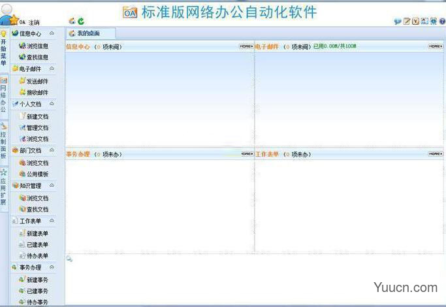Click the mail icon beside 接收邮件

pos(22,92)
